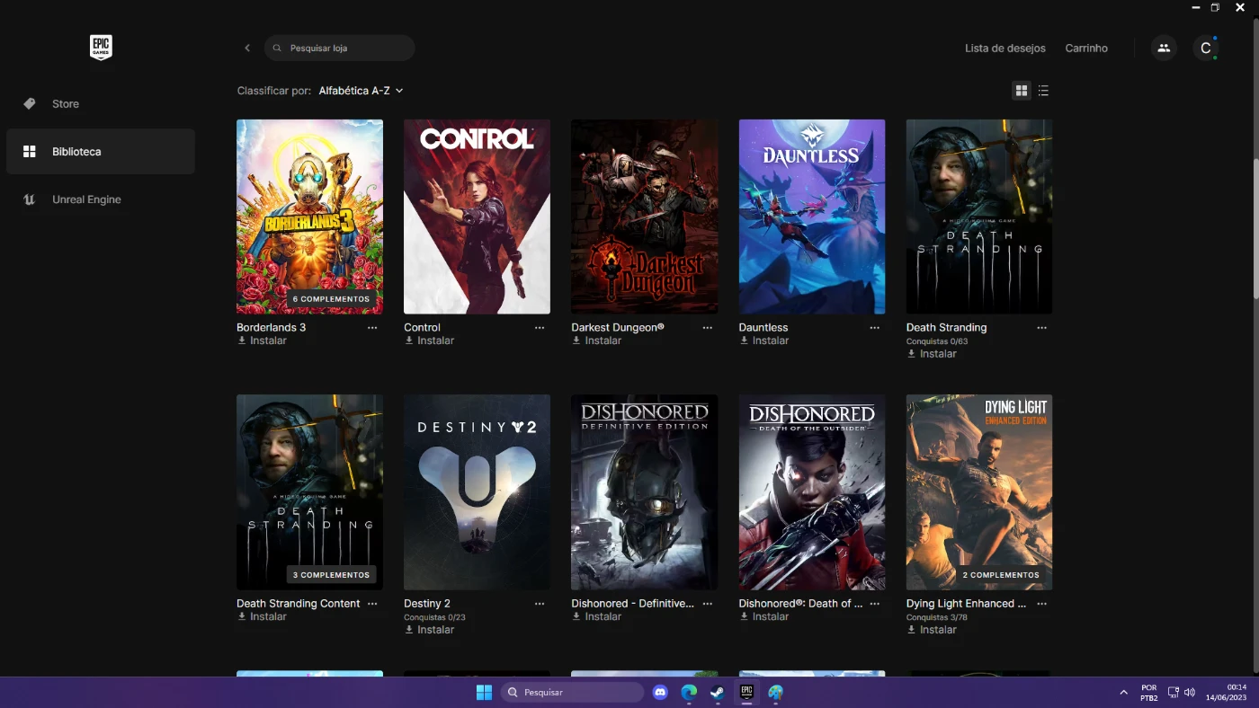
Task: Click the Epic Games logo
Action: [101, 48]
